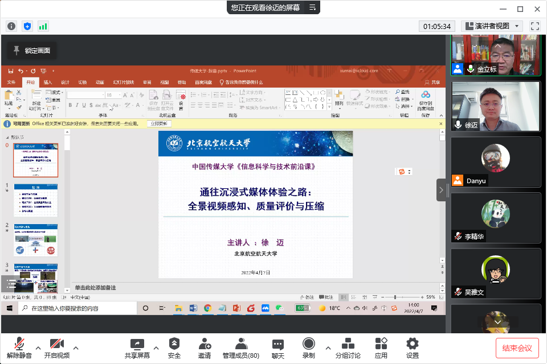Open 管理成员(80) participants list
Image resolution: width=547 pixels, height=364 pixels.
point(240,346)
